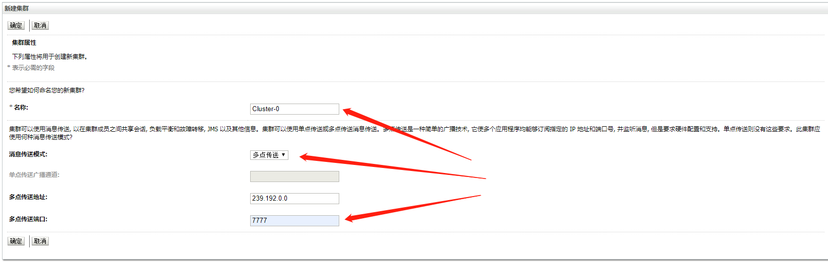Click the disabled 单点传送广播通道 input box

294,176
